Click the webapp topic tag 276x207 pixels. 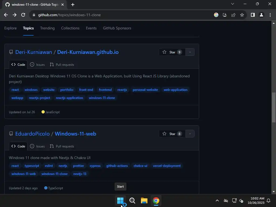point(17,98)
